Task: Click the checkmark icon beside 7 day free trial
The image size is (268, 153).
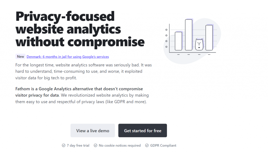Action: pyautogui.click(x=64, y=145)
